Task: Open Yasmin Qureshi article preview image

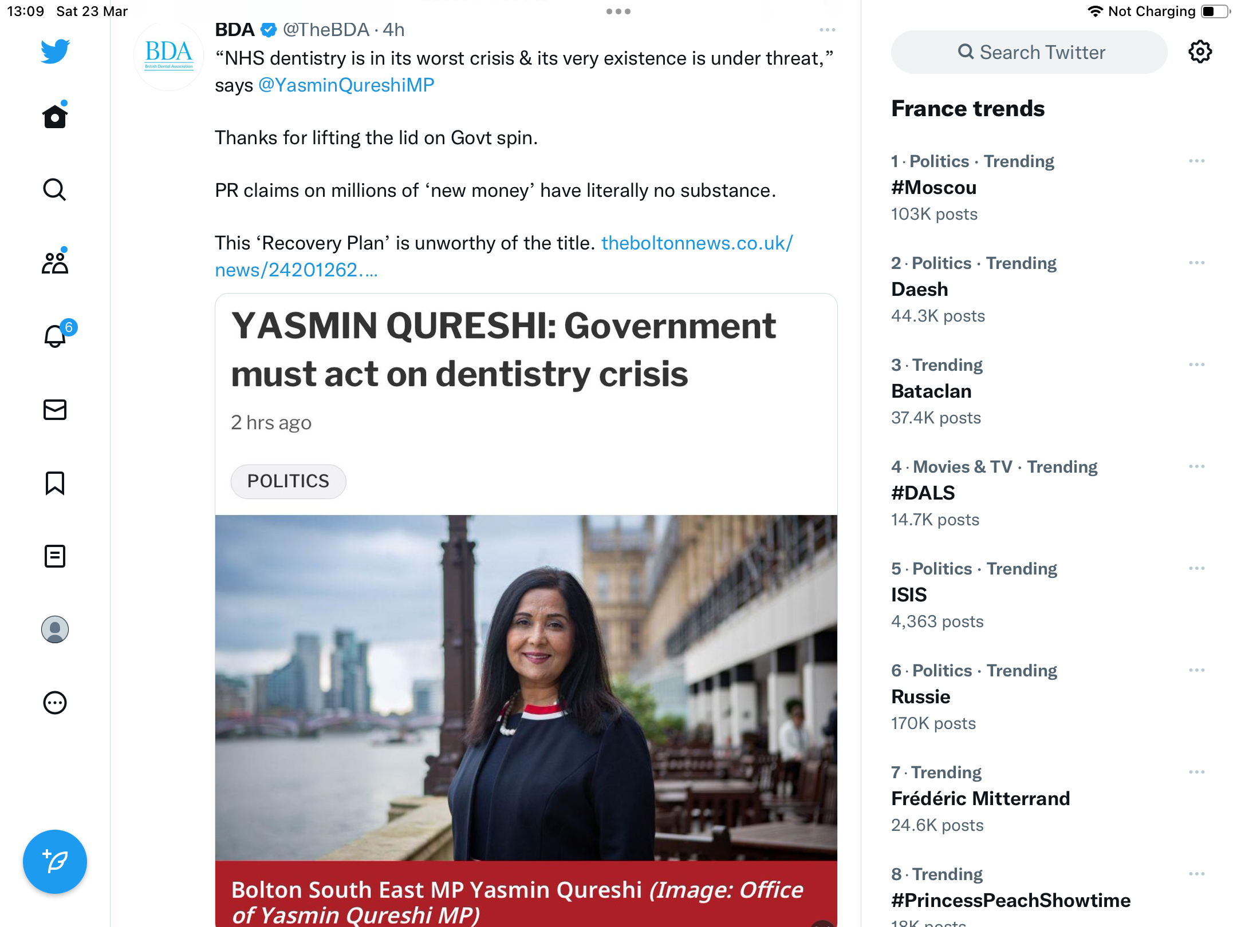Action: 526,688
